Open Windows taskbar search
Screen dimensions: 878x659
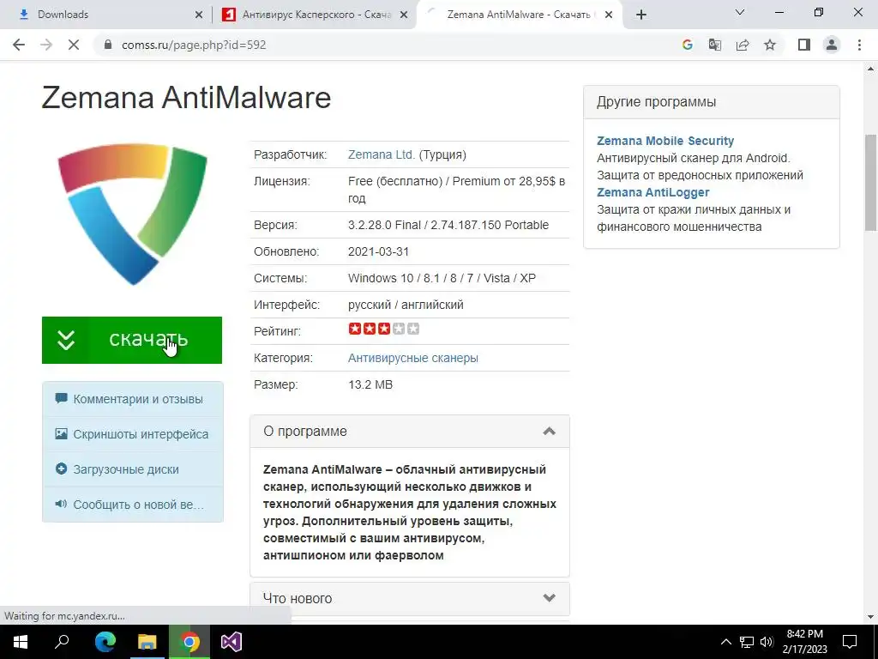pyautogui.click(x=62, y=642)
